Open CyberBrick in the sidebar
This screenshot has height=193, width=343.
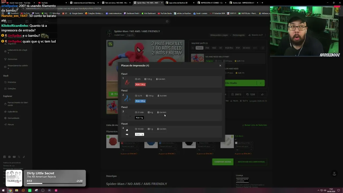13,112
